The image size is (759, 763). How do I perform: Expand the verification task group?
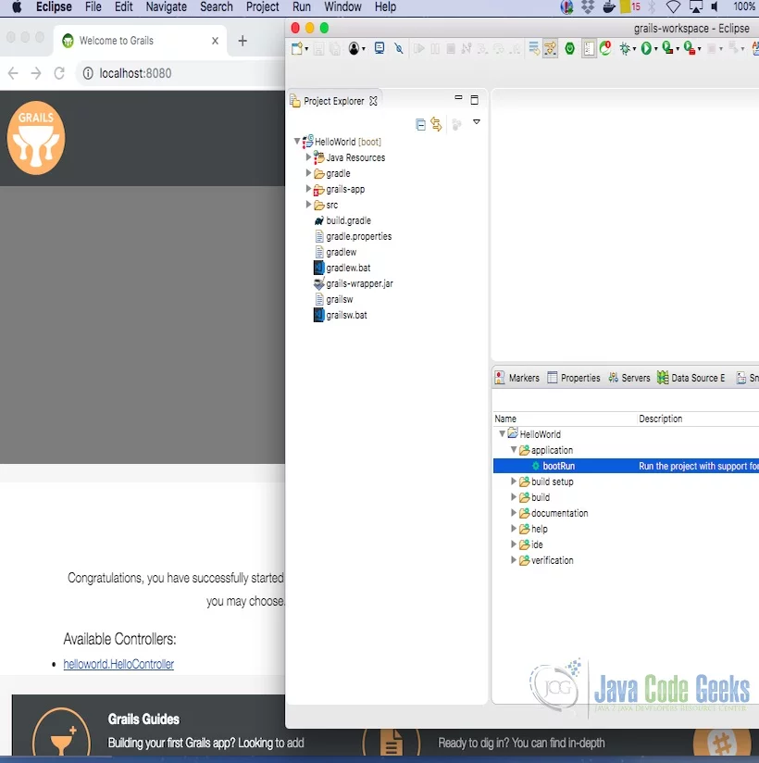tap(514, 560)
